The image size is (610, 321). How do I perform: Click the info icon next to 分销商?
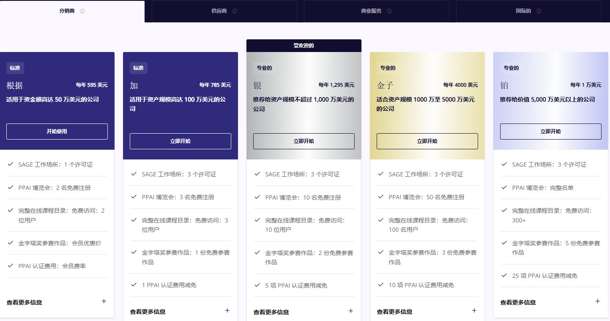[x=82, y=11]
